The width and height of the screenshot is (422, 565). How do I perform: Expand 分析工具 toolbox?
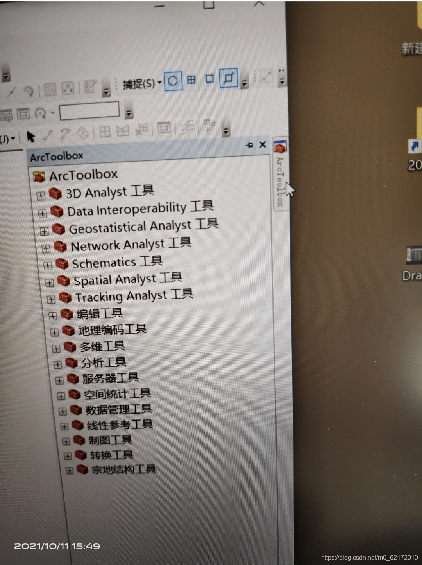click(57, 364)
